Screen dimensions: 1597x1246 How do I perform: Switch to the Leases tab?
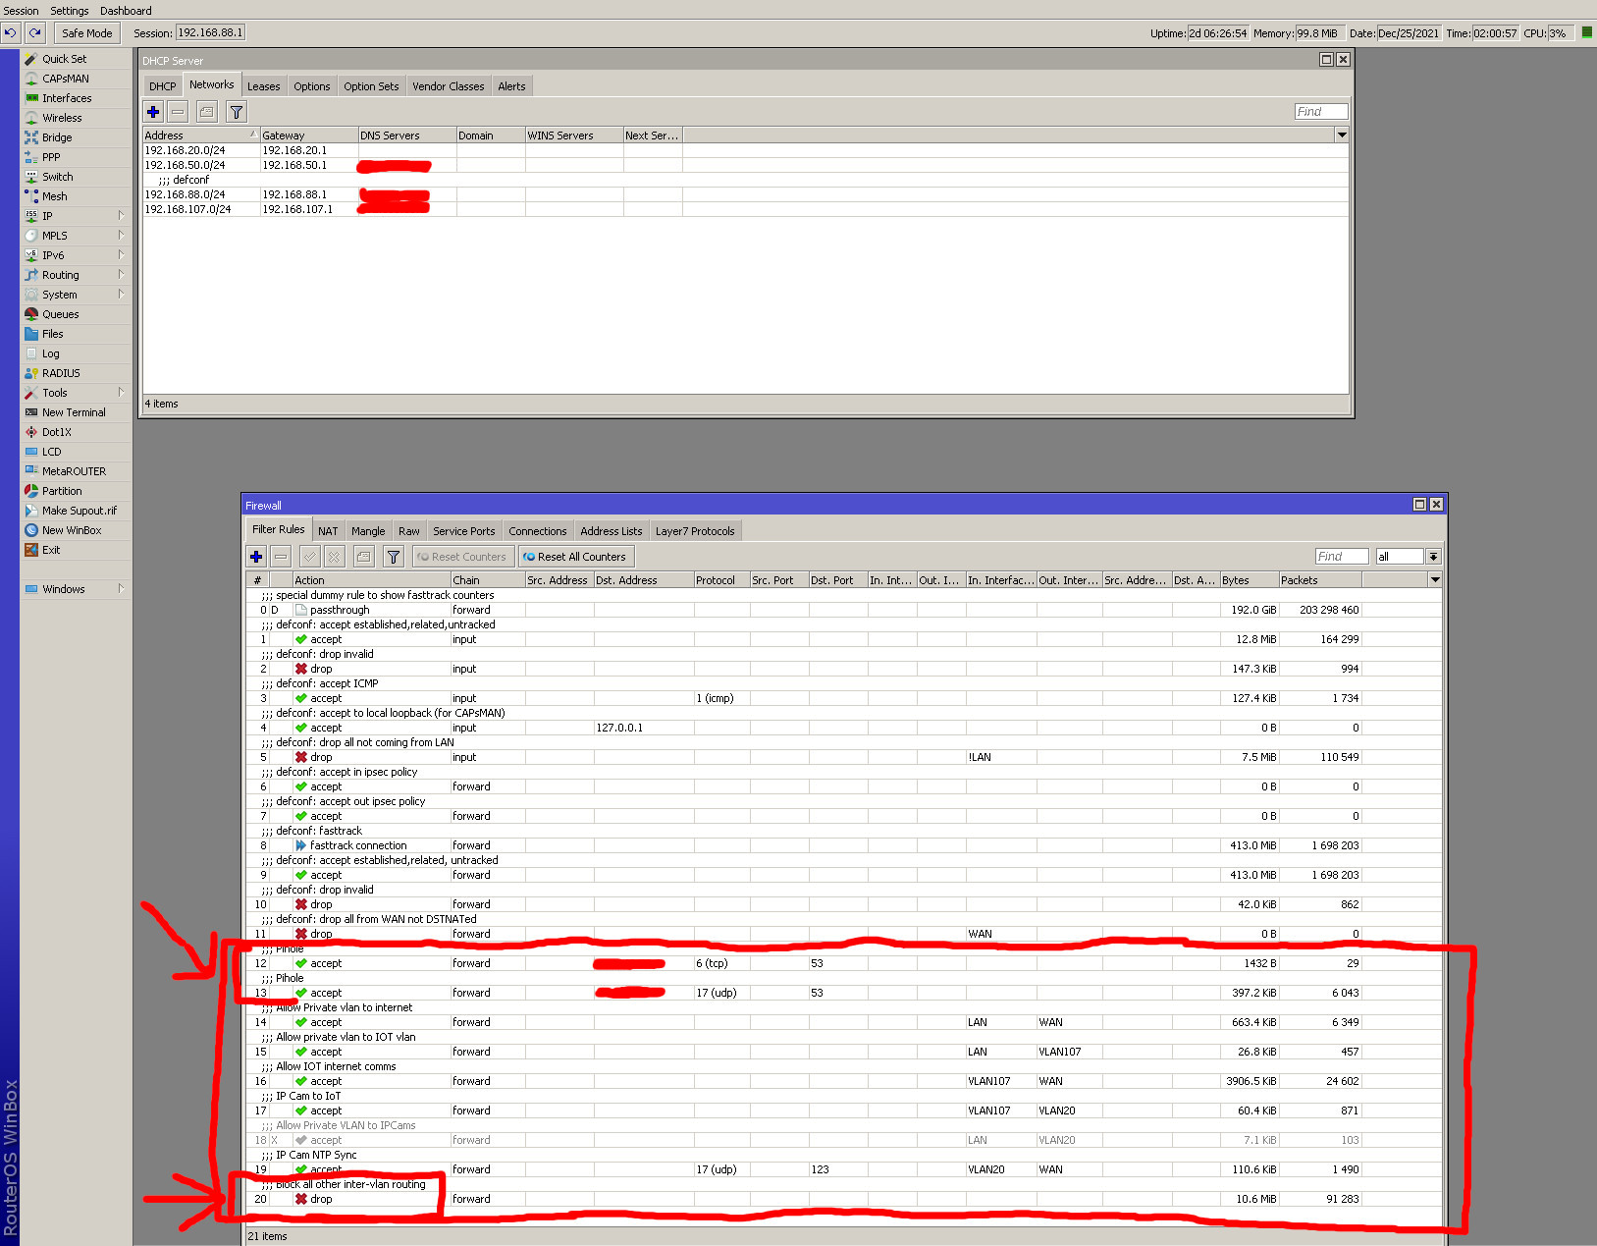(x=264, y=86)
